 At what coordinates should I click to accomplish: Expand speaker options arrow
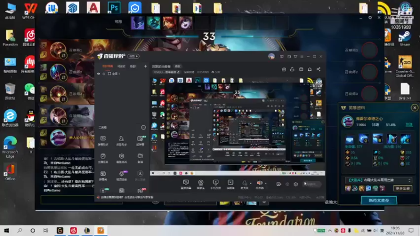[266, 184]
